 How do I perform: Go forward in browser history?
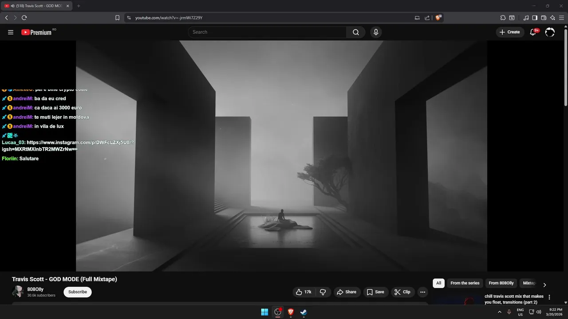[15, 18]
